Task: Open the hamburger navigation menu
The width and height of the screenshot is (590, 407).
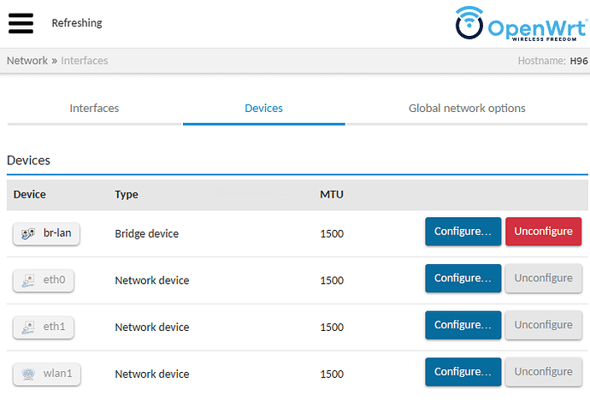Action: coord(21,23)
